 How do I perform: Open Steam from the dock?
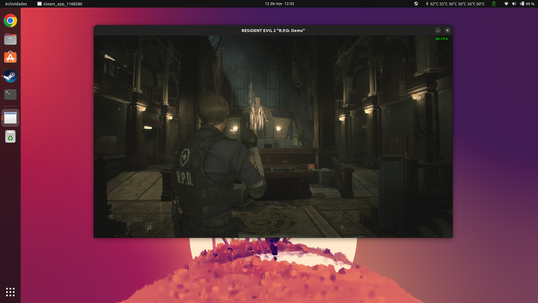(10, 76)
